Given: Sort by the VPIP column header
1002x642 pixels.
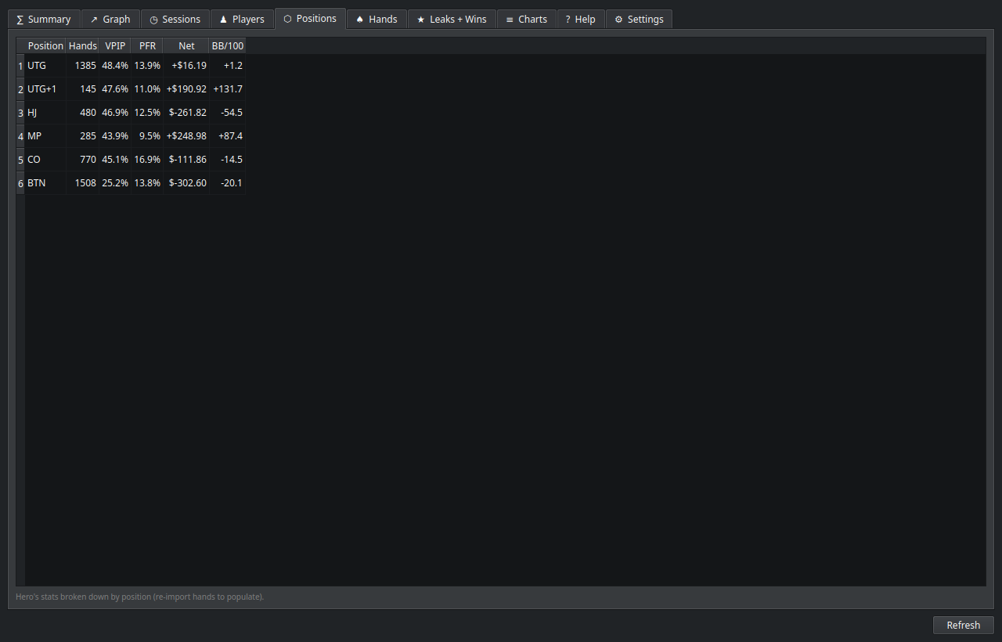Looking at the screenshot, I should tap(114, 45).
